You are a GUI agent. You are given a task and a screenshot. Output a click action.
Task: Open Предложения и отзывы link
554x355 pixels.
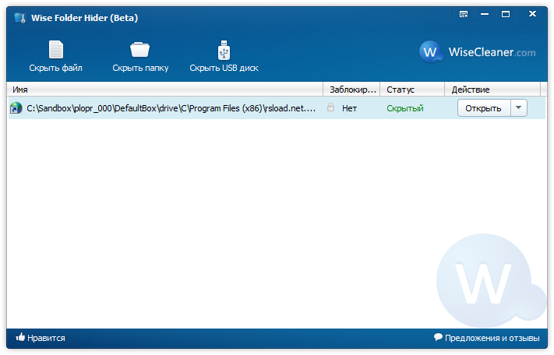click(492, 338)
